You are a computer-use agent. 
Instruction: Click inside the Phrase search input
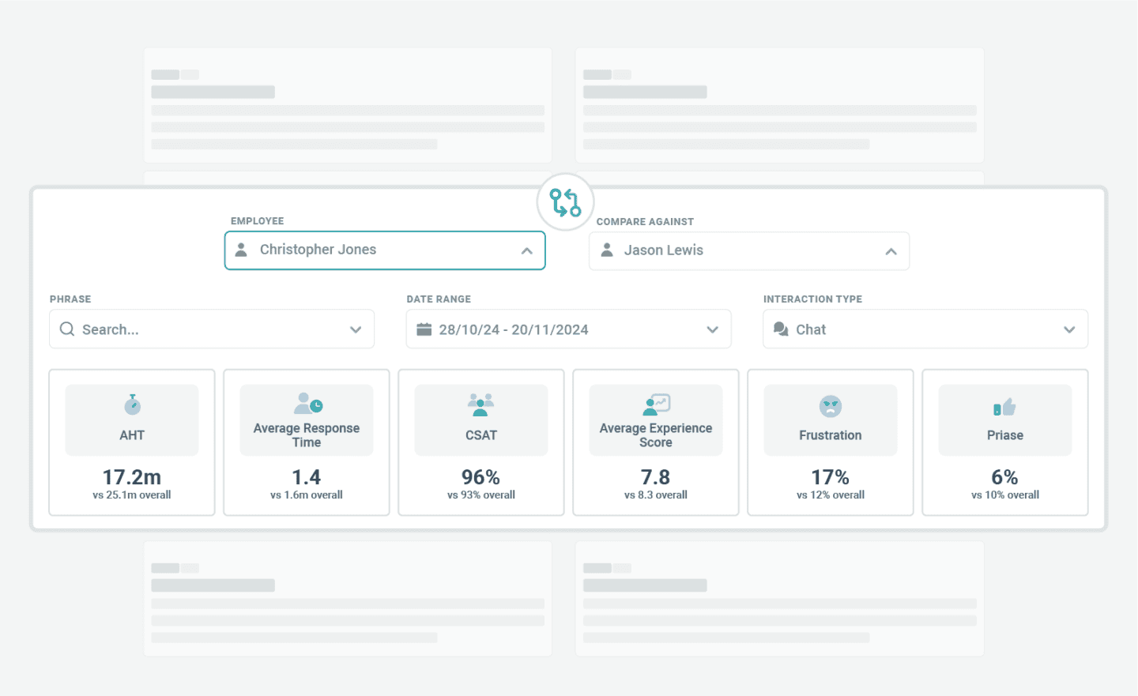(198, 329)
